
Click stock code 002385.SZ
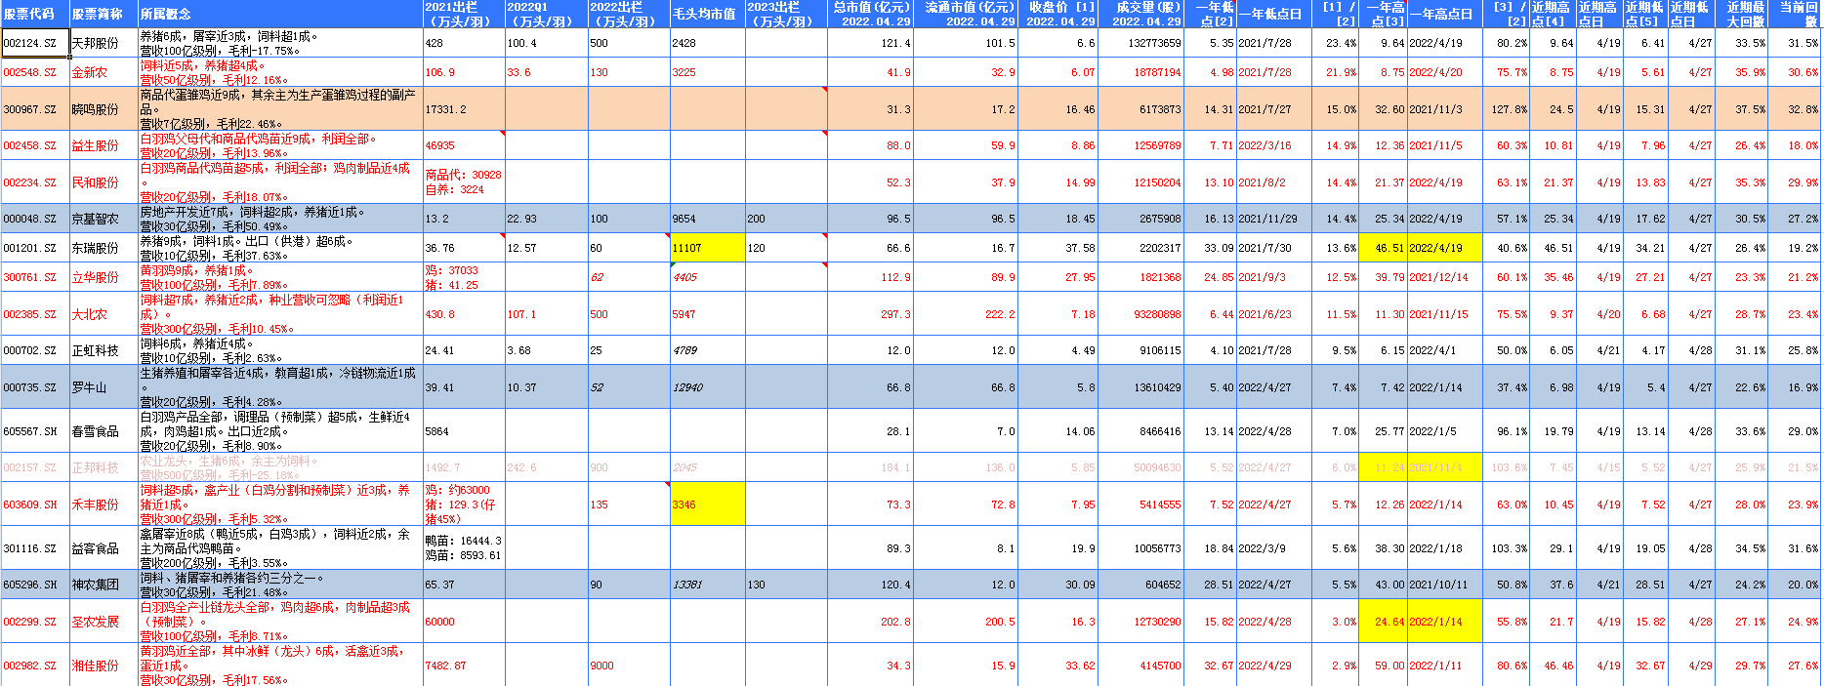click(x=35, y=314)
